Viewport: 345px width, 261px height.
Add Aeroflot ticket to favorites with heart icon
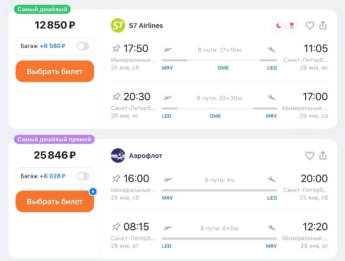(310, 156)
